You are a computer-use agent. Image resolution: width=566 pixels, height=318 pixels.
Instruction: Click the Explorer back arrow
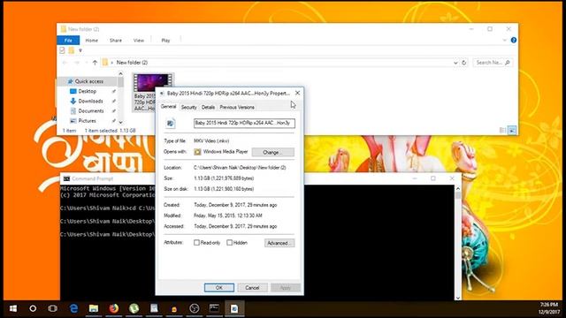tap(65, 63)
